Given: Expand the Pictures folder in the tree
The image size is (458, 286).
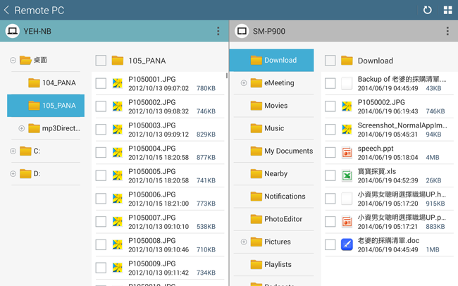Looking at the screenshot, I should [244, 242].
